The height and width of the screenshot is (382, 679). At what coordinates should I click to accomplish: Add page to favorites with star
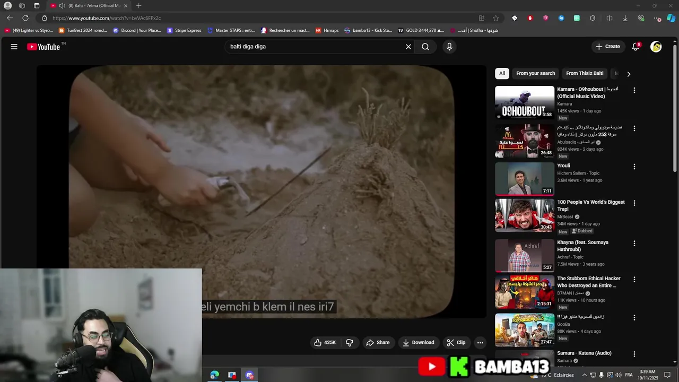coord(495,18)
